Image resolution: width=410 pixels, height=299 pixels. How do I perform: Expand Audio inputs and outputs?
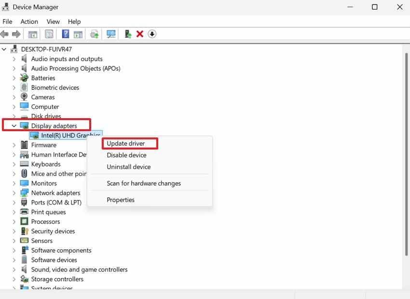(14, 59)
